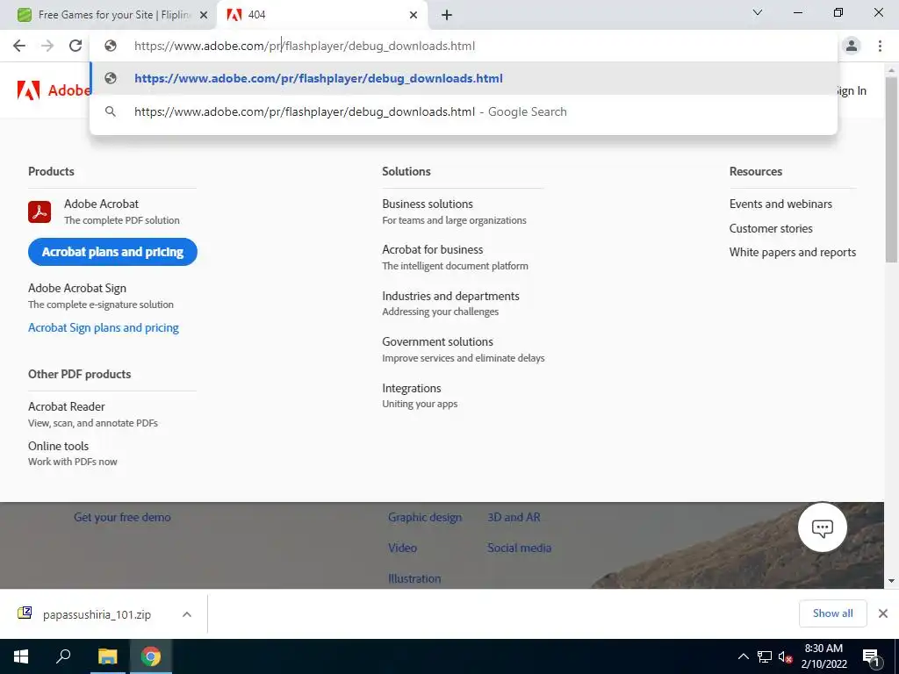Screen dimensions: 899x674
Task: Open the chat bubble support widget
Action: [822, 527]
